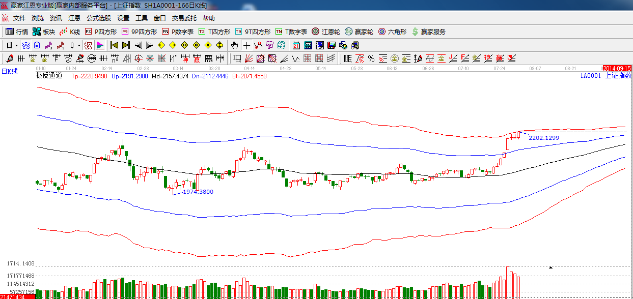Image resolution: width=633 pixels, height=299 pixels.
Task: Open the 公式选股 menu
Action: (98, 18)
